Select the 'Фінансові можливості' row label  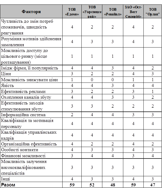[23, 156]
